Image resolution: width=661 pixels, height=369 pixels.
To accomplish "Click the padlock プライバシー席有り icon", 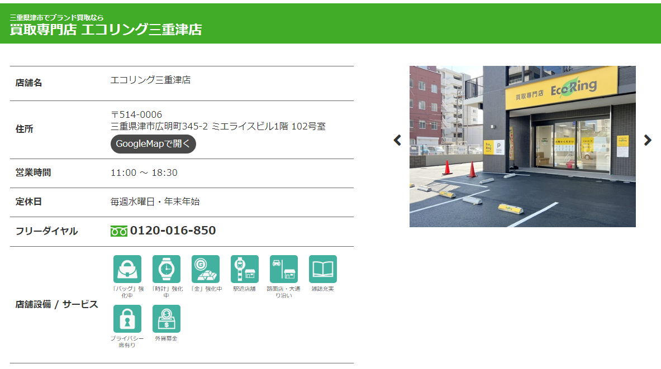I will coord(127,319).
